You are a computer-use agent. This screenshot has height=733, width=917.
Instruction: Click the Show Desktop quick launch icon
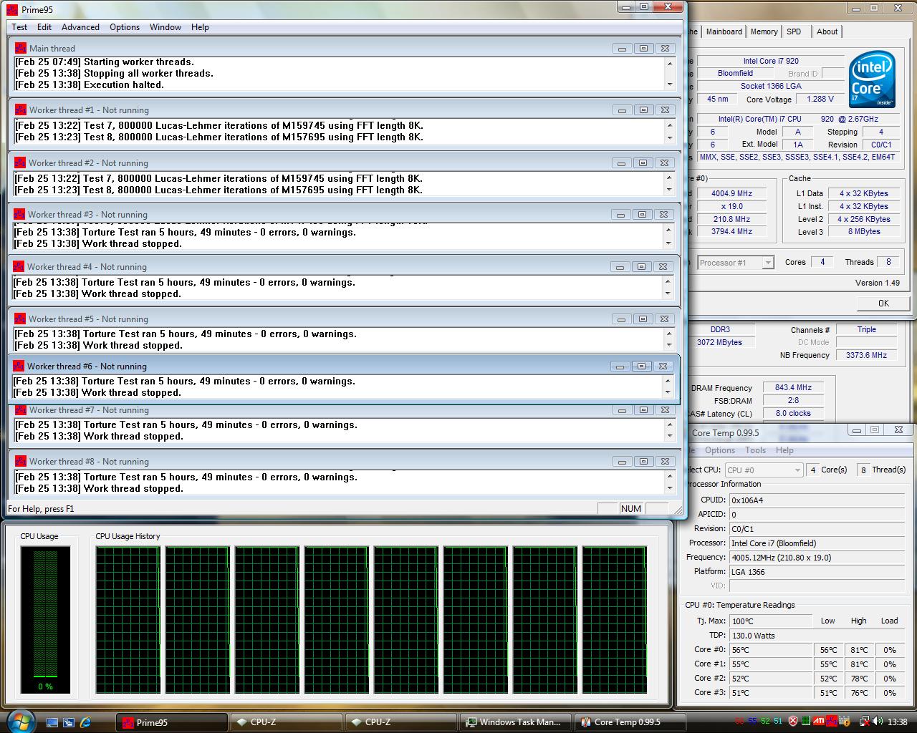52,722
